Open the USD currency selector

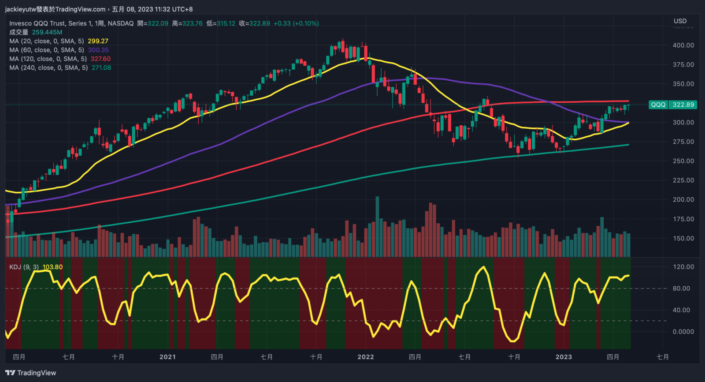pos(680,21)
